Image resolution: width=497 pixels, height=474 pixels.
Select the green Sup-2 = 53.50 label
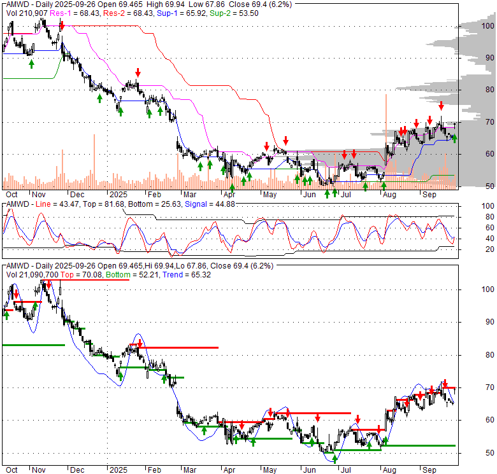point(234,13)
